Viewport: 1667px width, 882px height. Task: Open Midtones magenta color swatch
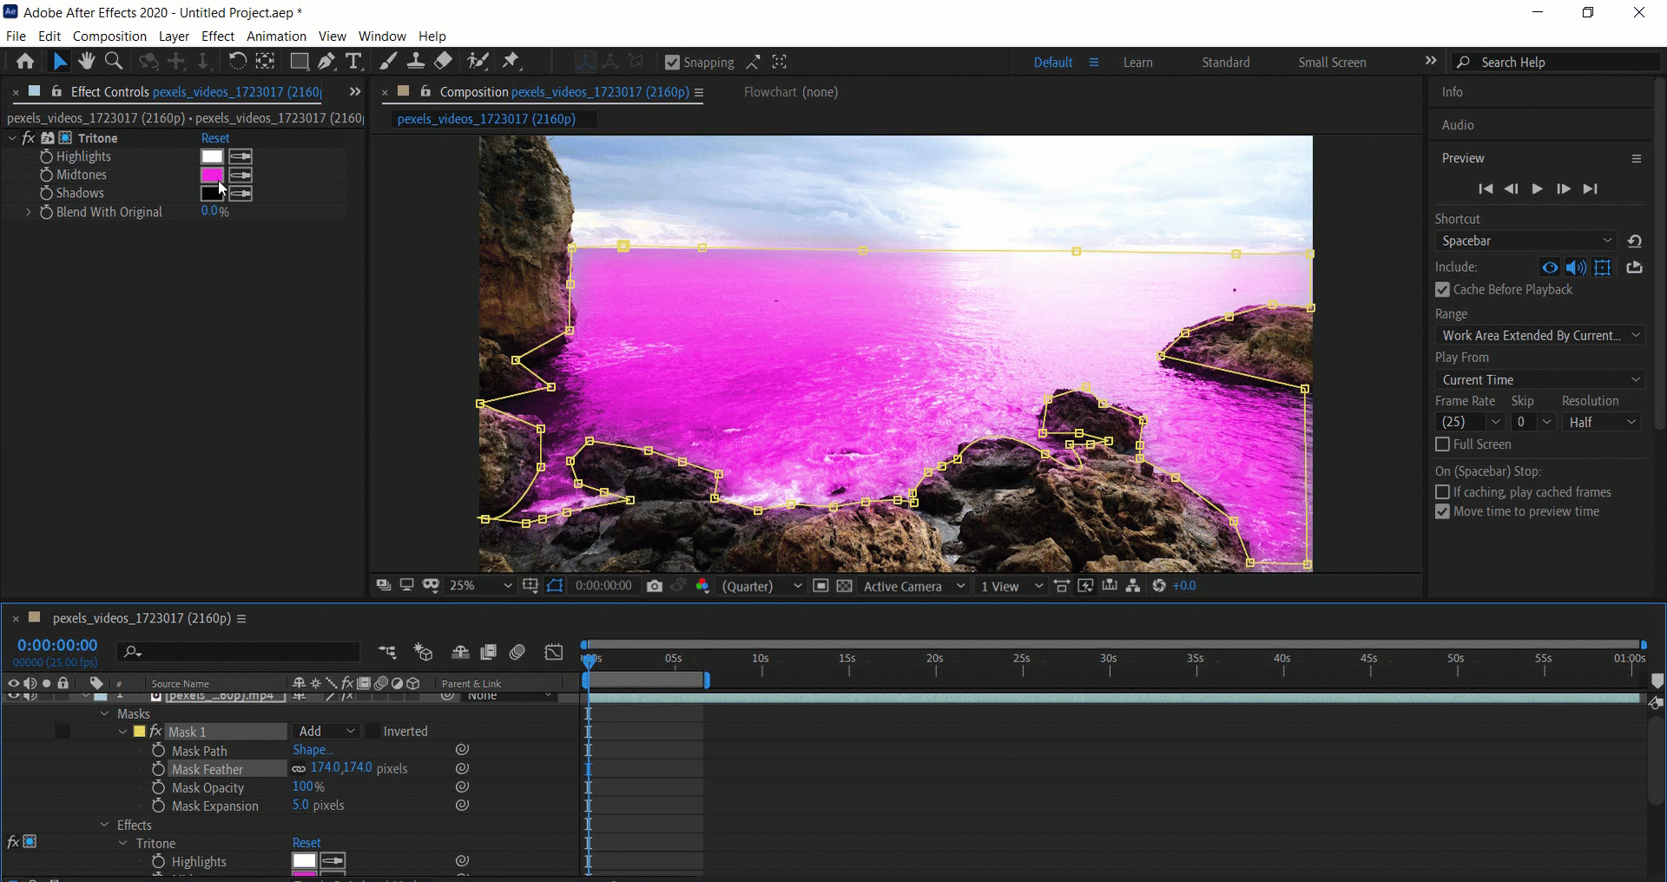[212, 174]
